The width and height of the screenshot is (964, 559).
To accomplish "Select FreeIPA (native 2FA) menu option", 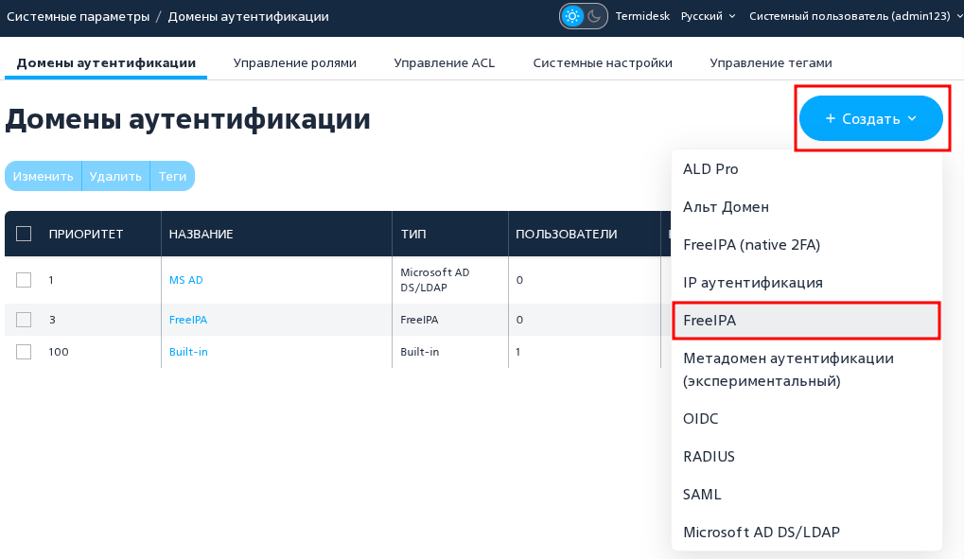I will tap(807, 245).
